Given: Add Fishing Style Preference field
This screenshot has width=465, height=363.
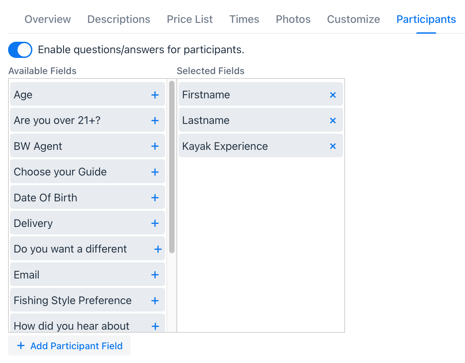Looking at the screenshot, I should coord(155,301).
